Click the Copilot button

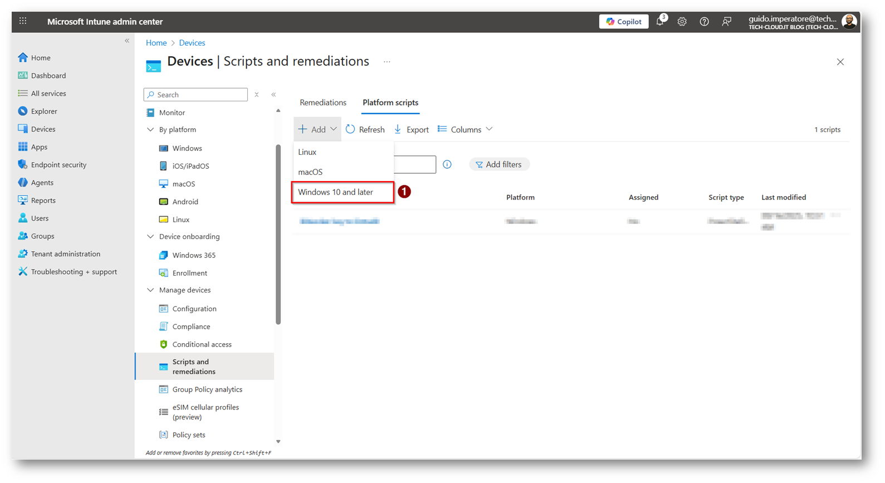(623, 22)
